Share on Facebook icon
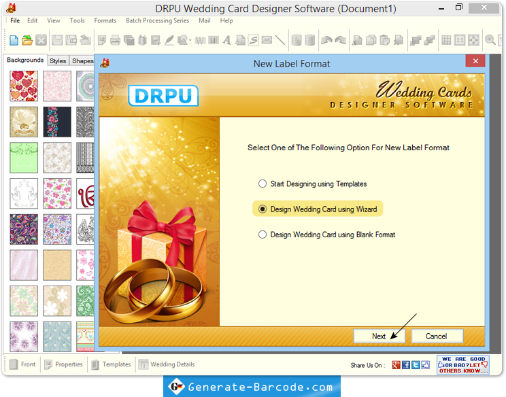 [x=406, y=365]
